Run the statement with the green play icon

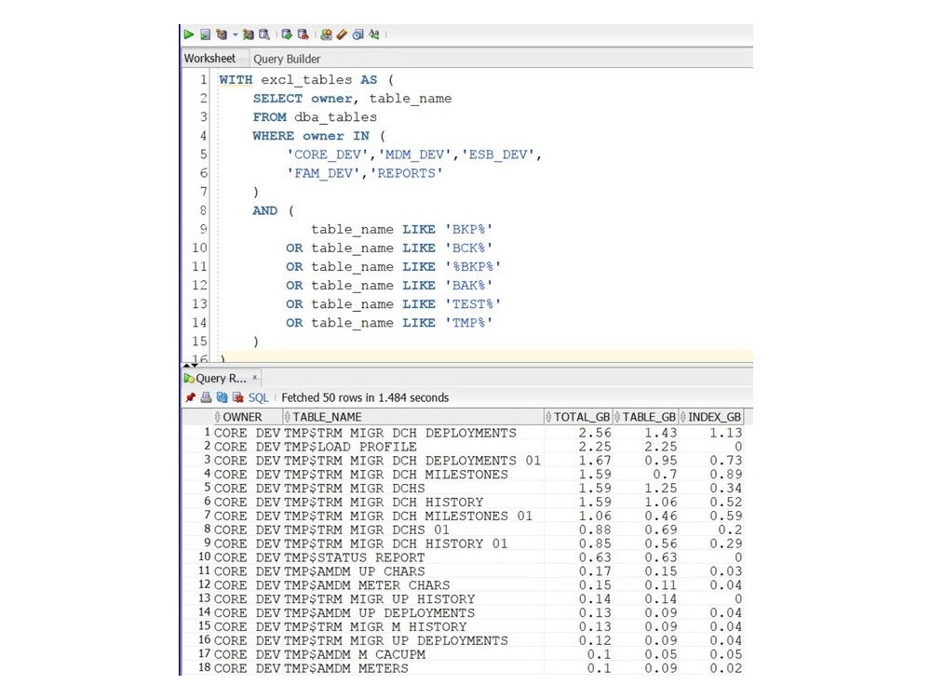(x=189, y=34)
